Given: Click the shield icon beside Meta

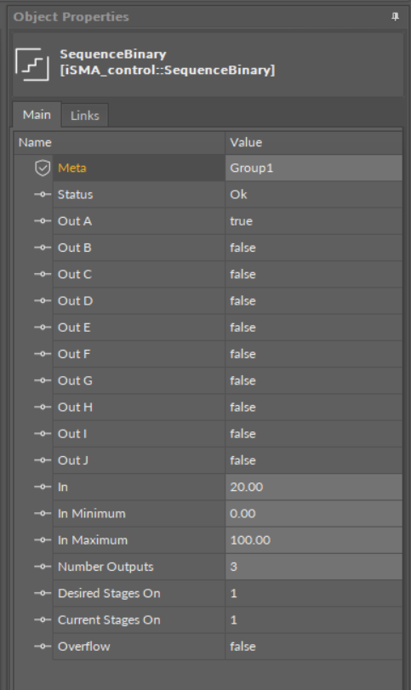Looking at the screenshot, I should click(x=43, y=168).
